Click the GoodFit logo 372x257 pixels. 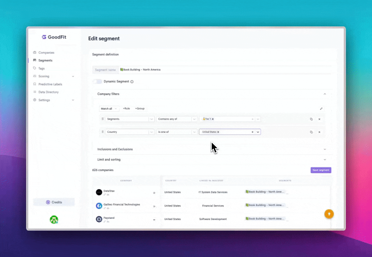tap(54, 37)
